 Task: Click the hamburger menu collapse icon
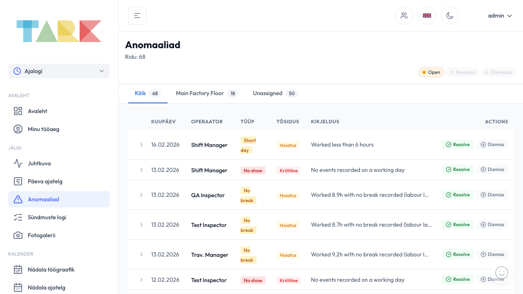coord(137,16)
